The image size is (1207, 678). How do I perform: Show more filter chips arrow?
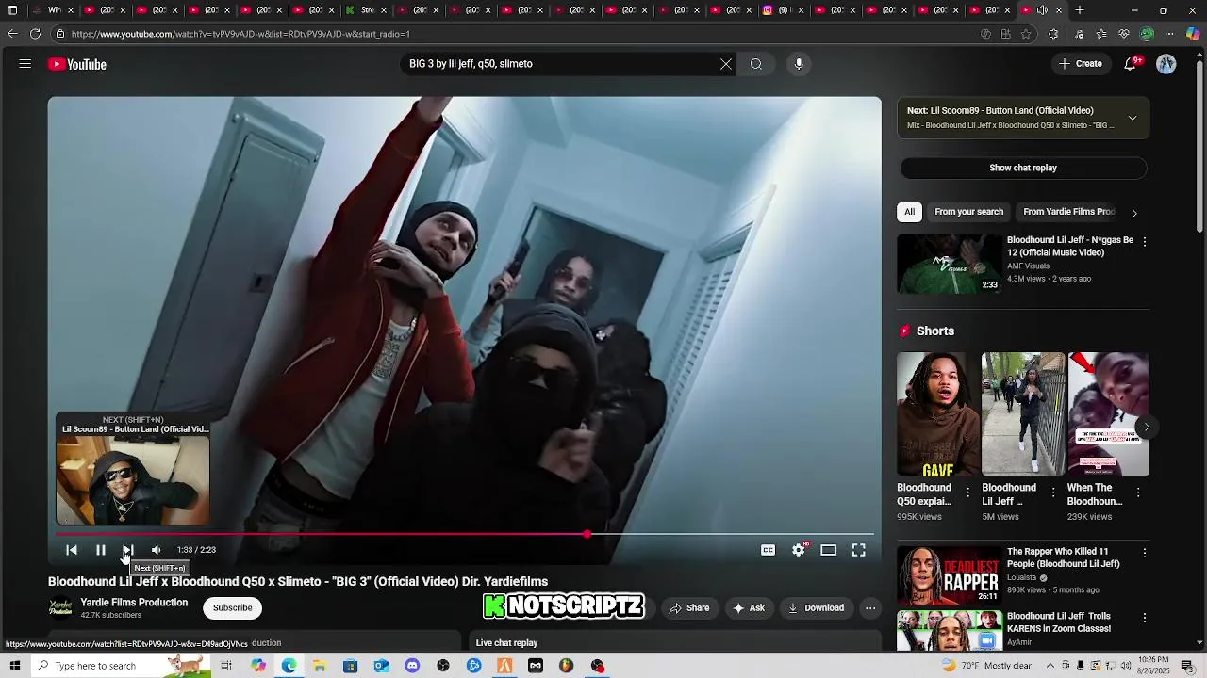pos(1134,213)
